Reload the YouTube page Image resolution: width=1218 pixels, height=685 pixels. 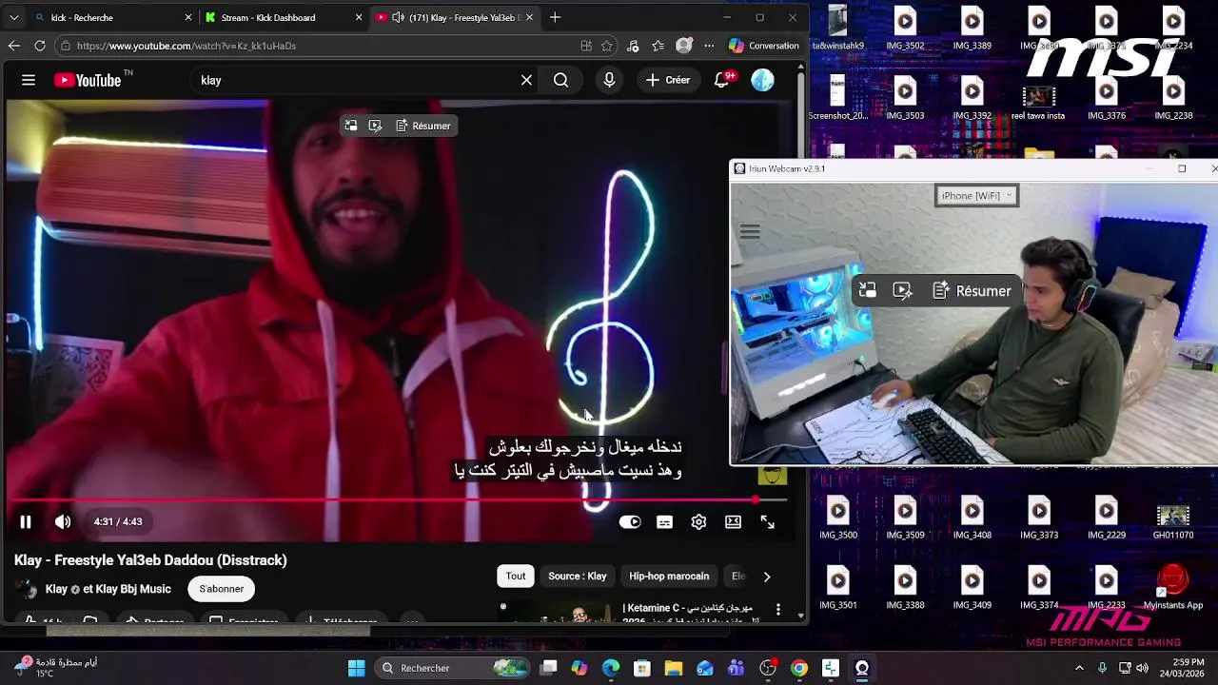point(39,46)
